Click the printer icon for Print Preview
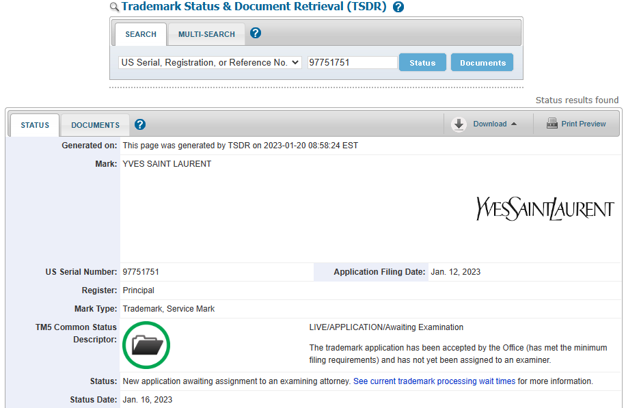The height and width of the screenshot is (408, 626). 552,124
